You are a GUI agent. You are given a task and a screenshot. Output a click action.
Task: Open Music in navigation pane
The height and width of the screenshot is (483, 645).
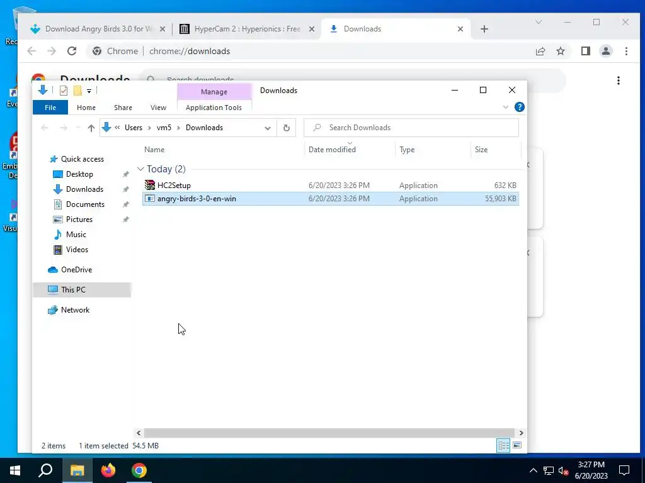click(x=76, y=235)
